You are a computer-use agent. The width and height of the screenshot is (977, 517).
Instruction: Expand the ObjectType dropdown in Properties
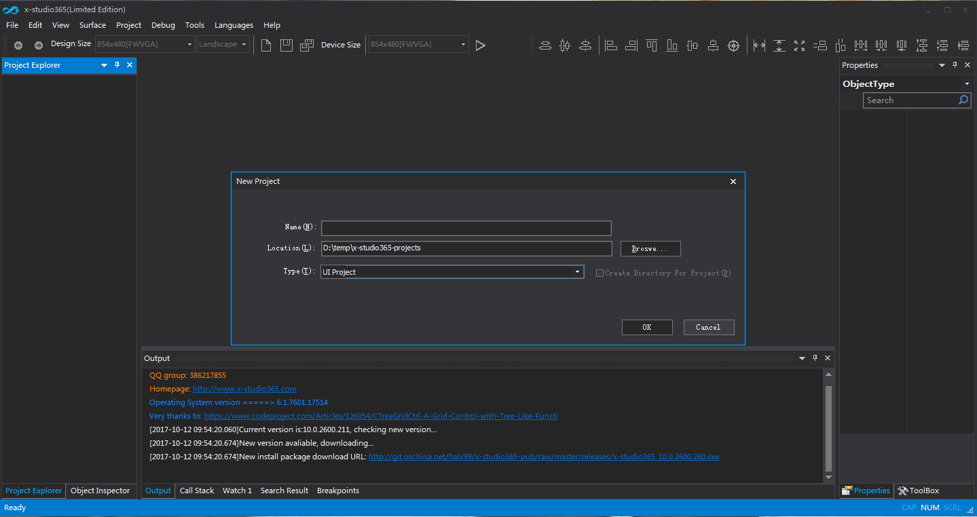pyautogui.click(x=967, y=84)
